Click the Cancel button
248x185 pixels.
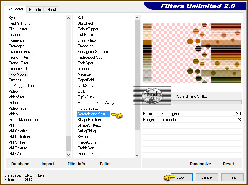click(x=207, y=177)
